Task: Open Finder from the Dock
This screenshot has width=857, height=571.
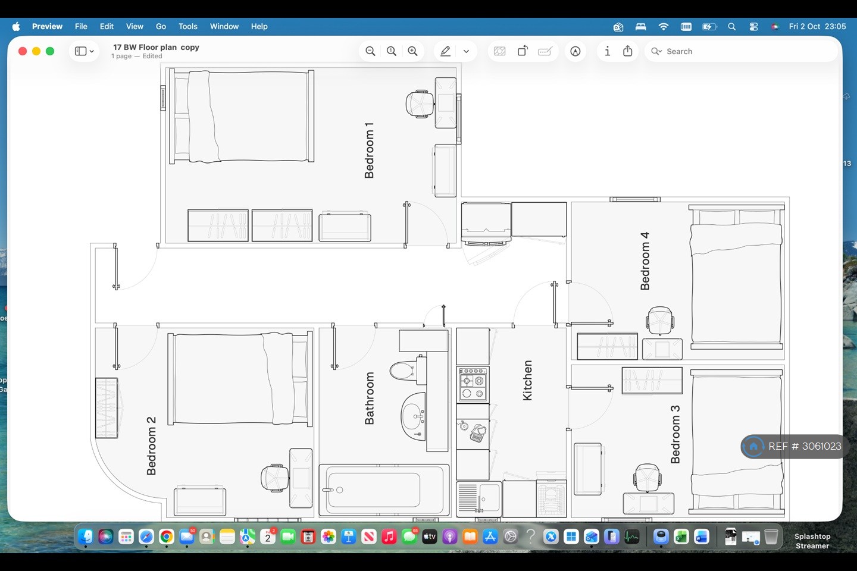Action: point(86,537)
